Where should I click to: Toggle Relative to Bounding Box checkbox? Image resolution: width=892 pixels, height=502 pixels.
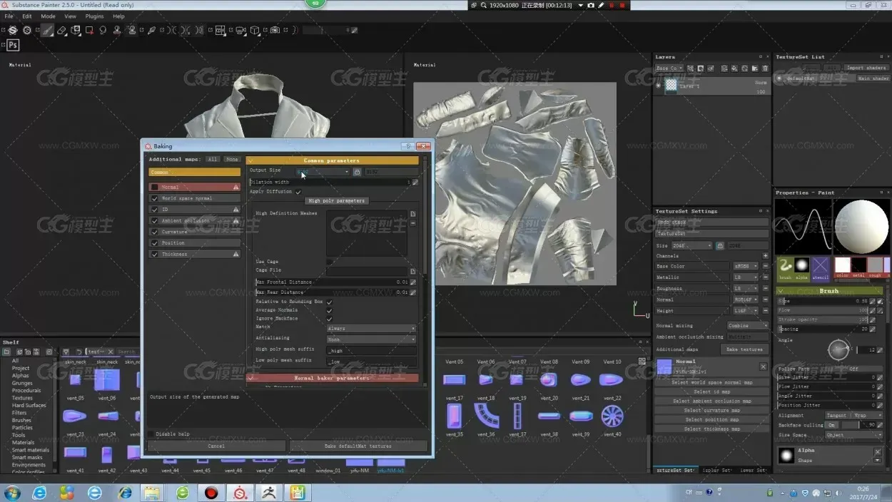click(x=330, y=302)
